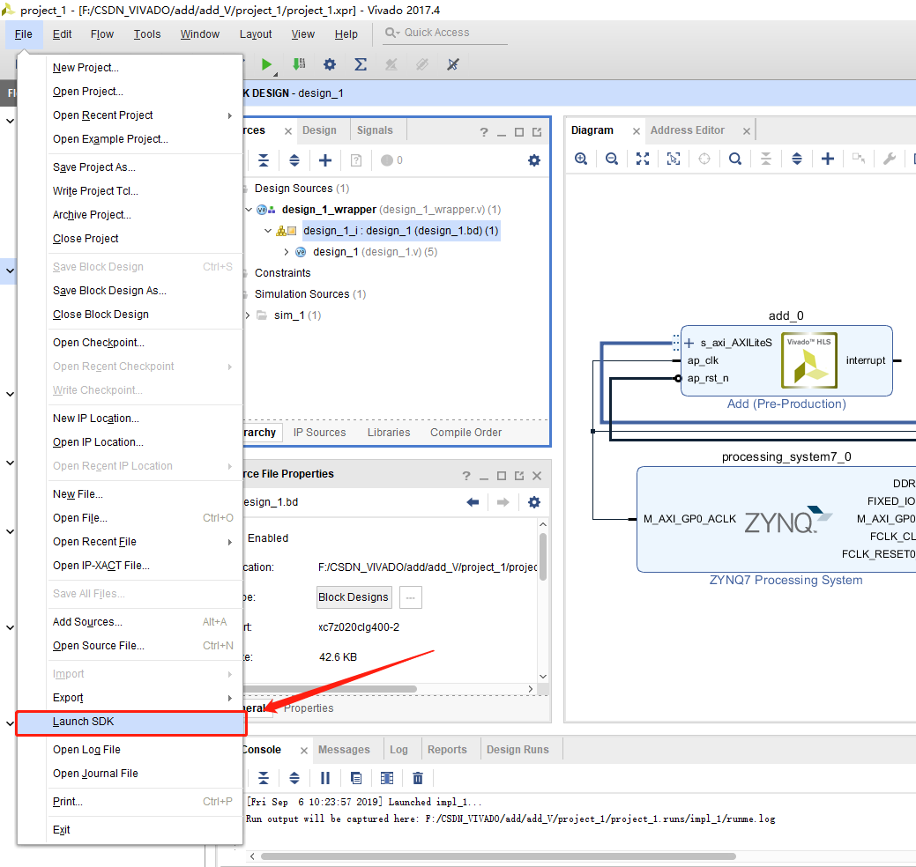This screenshot has height=867, width=916.
Task: Open the Reports tab
Action: point(447,750)
